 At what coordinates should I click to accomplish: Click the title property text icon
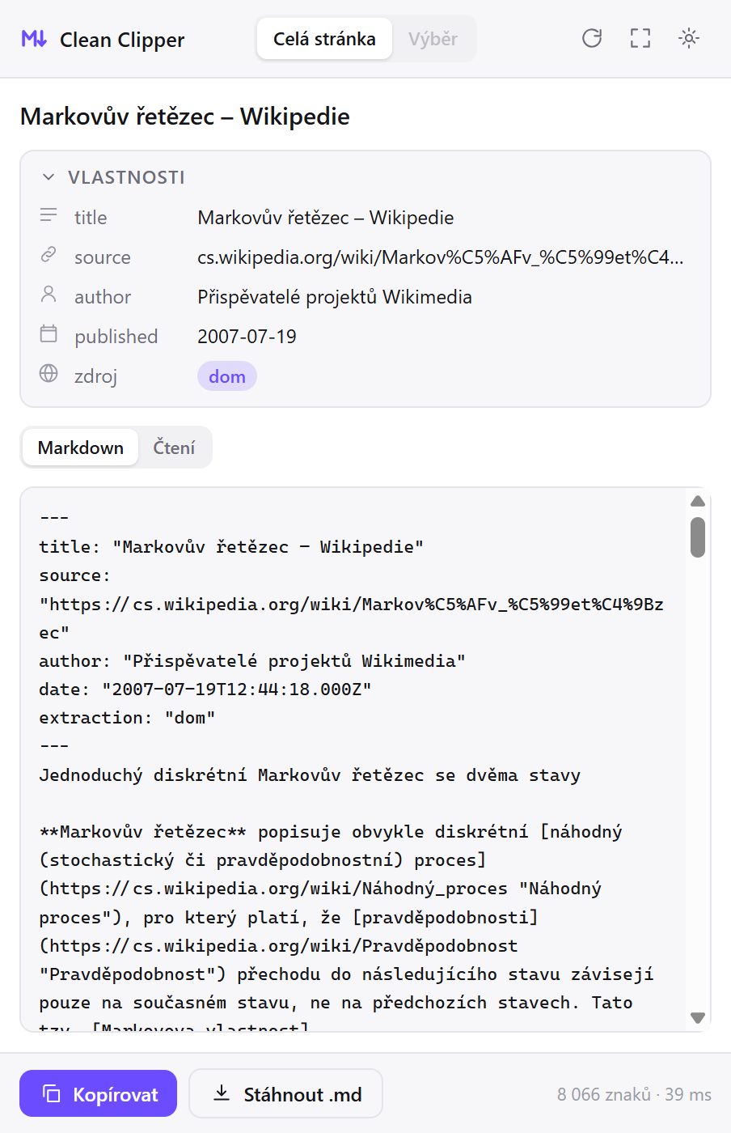pos(49,215)
